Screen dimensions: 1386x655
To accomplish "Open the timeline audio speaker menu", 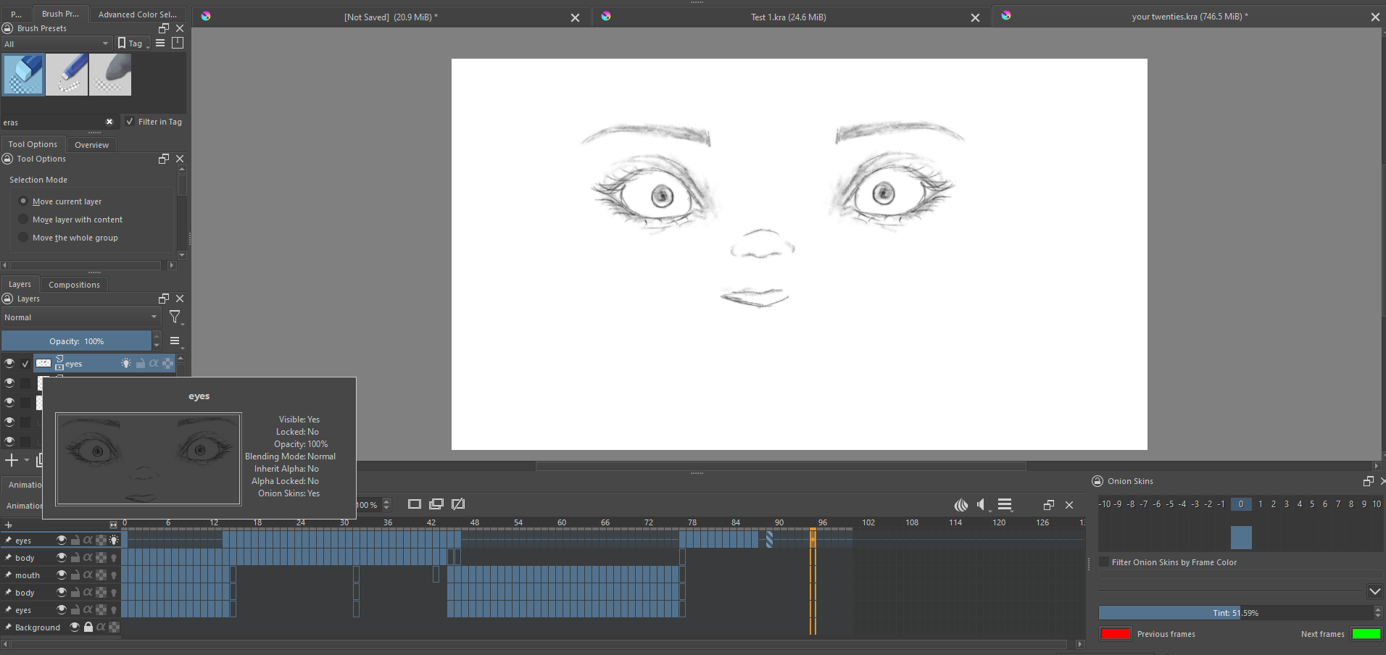I will [x=982, y=505].
